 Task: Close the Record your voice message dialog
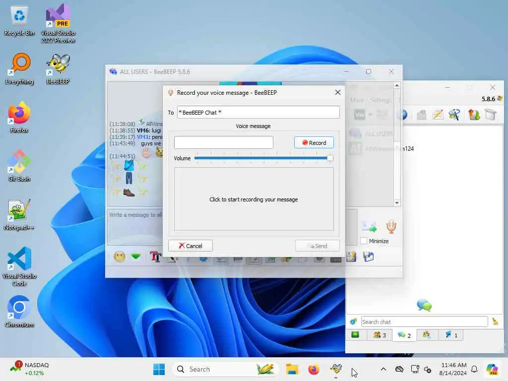(x=337, y=93)
